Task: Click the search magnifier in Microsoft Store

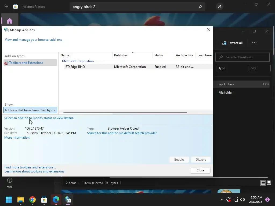Action: tap(200, 7)
